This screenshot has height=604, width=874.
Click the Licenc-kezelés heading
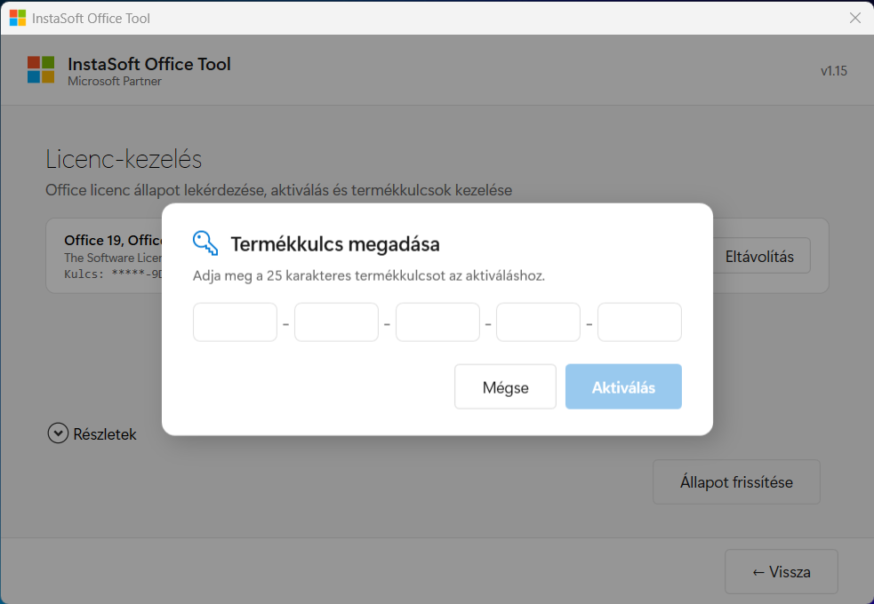124,160
